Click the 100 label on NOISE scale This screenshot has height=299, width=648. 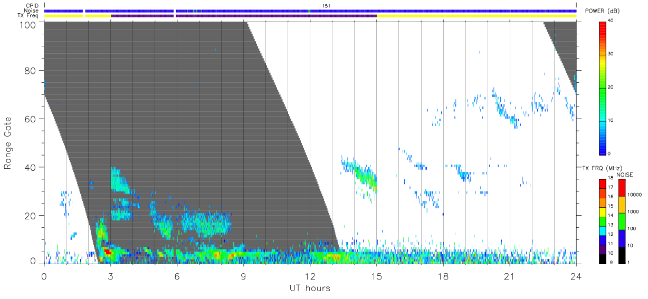click(632, 229)
